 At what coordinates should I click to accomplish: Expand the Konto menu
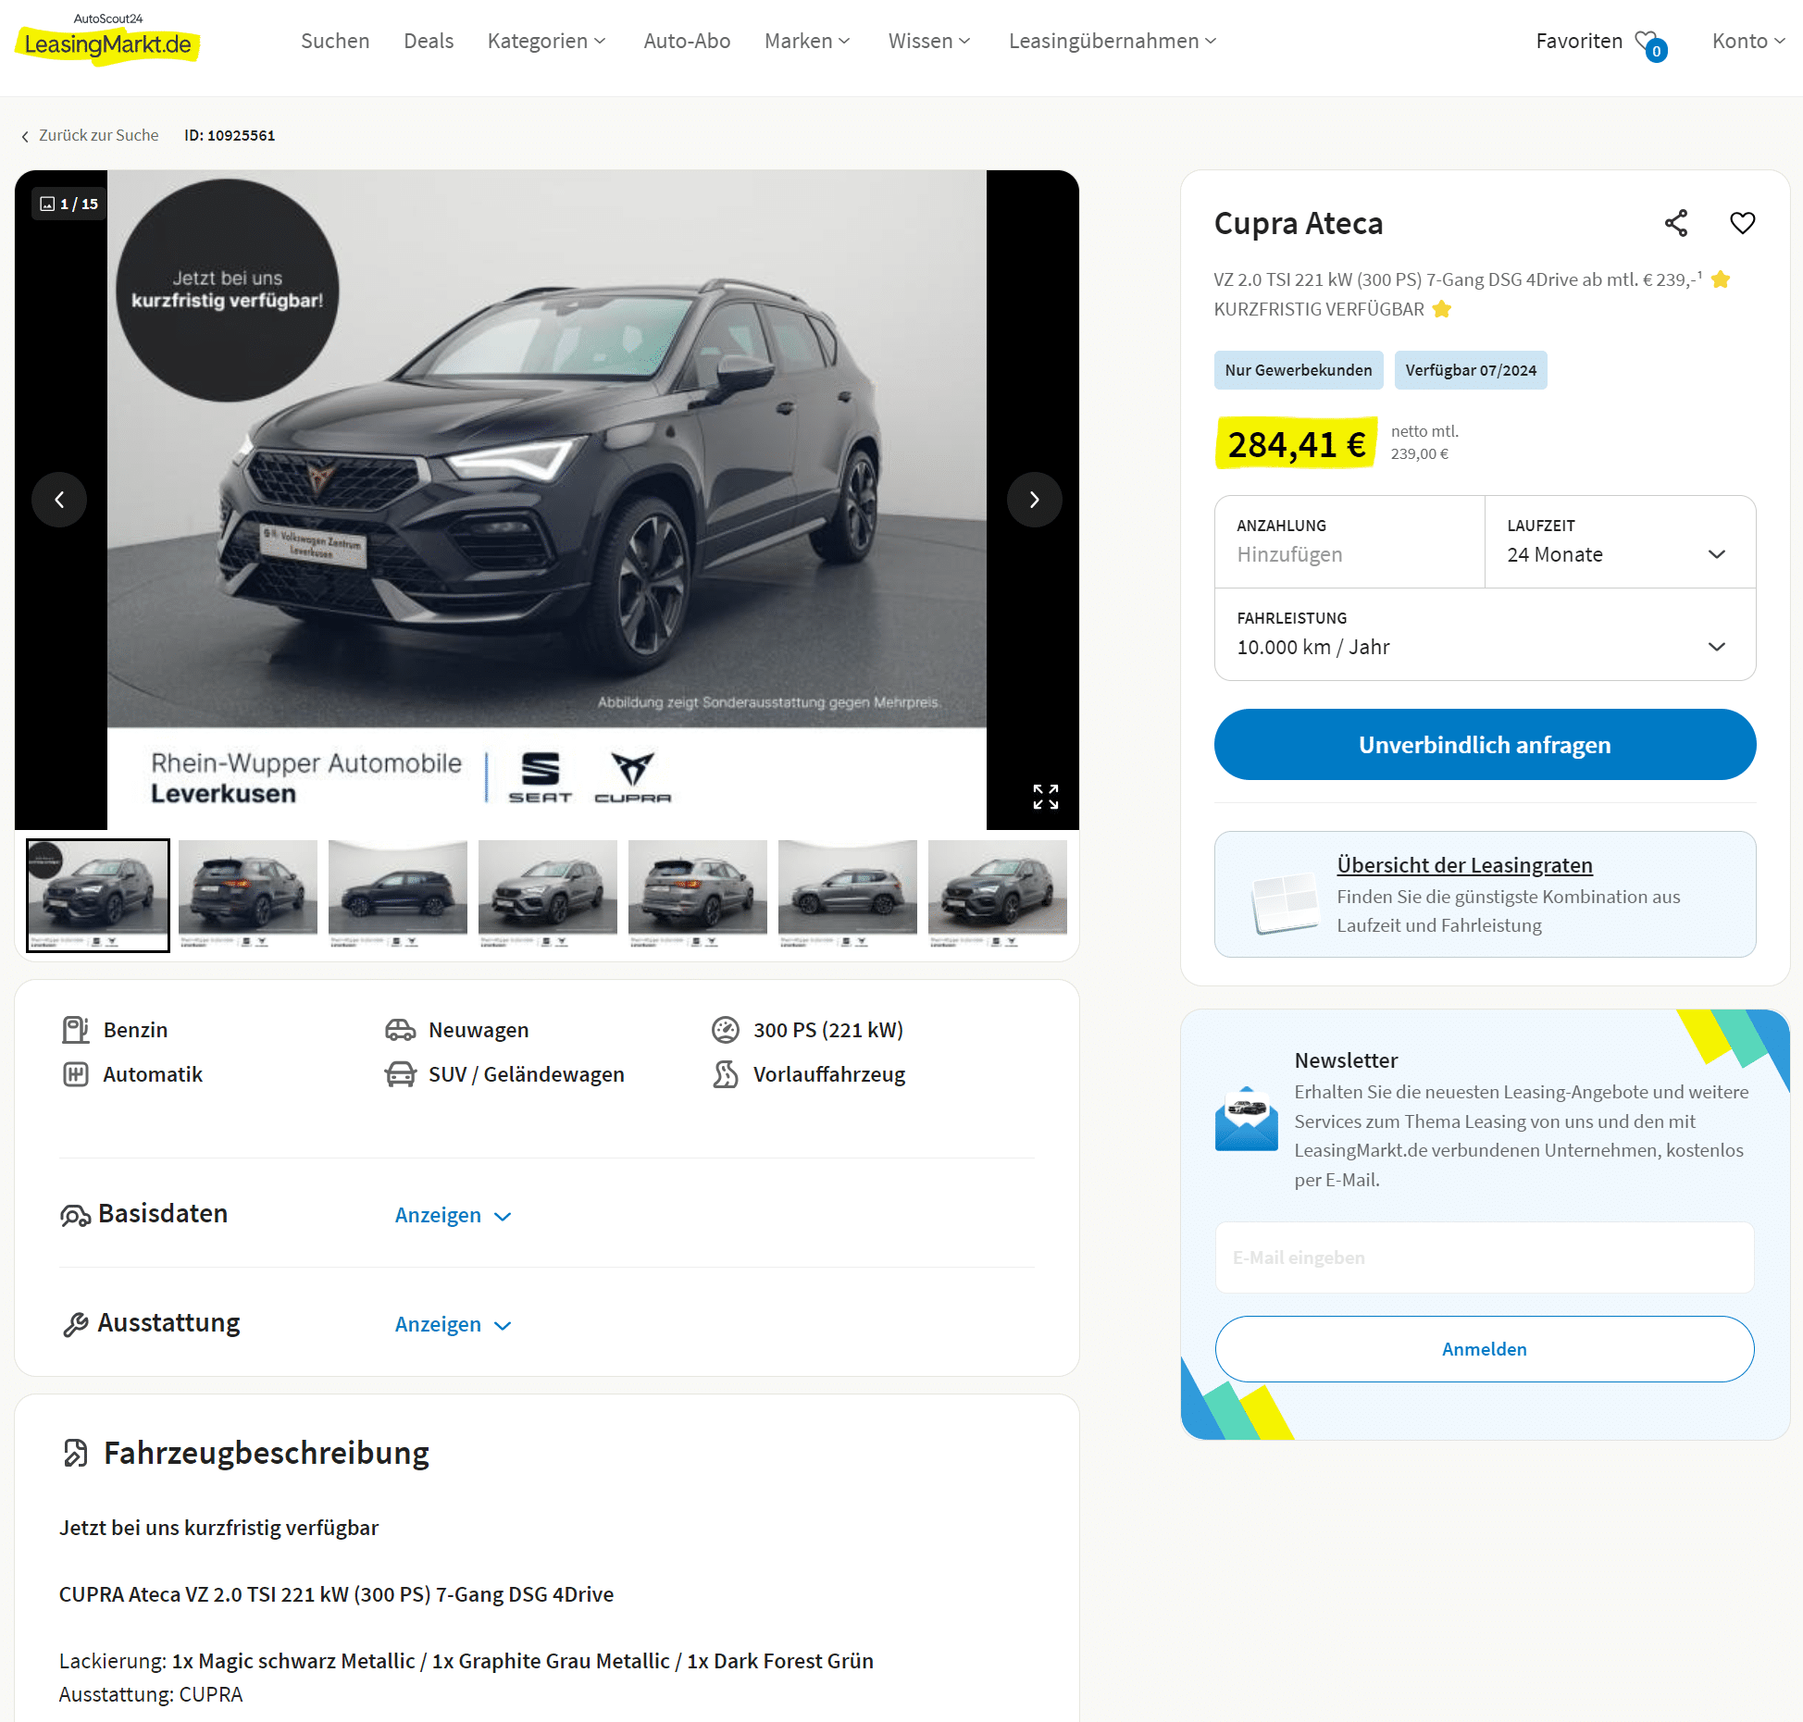1748,41
